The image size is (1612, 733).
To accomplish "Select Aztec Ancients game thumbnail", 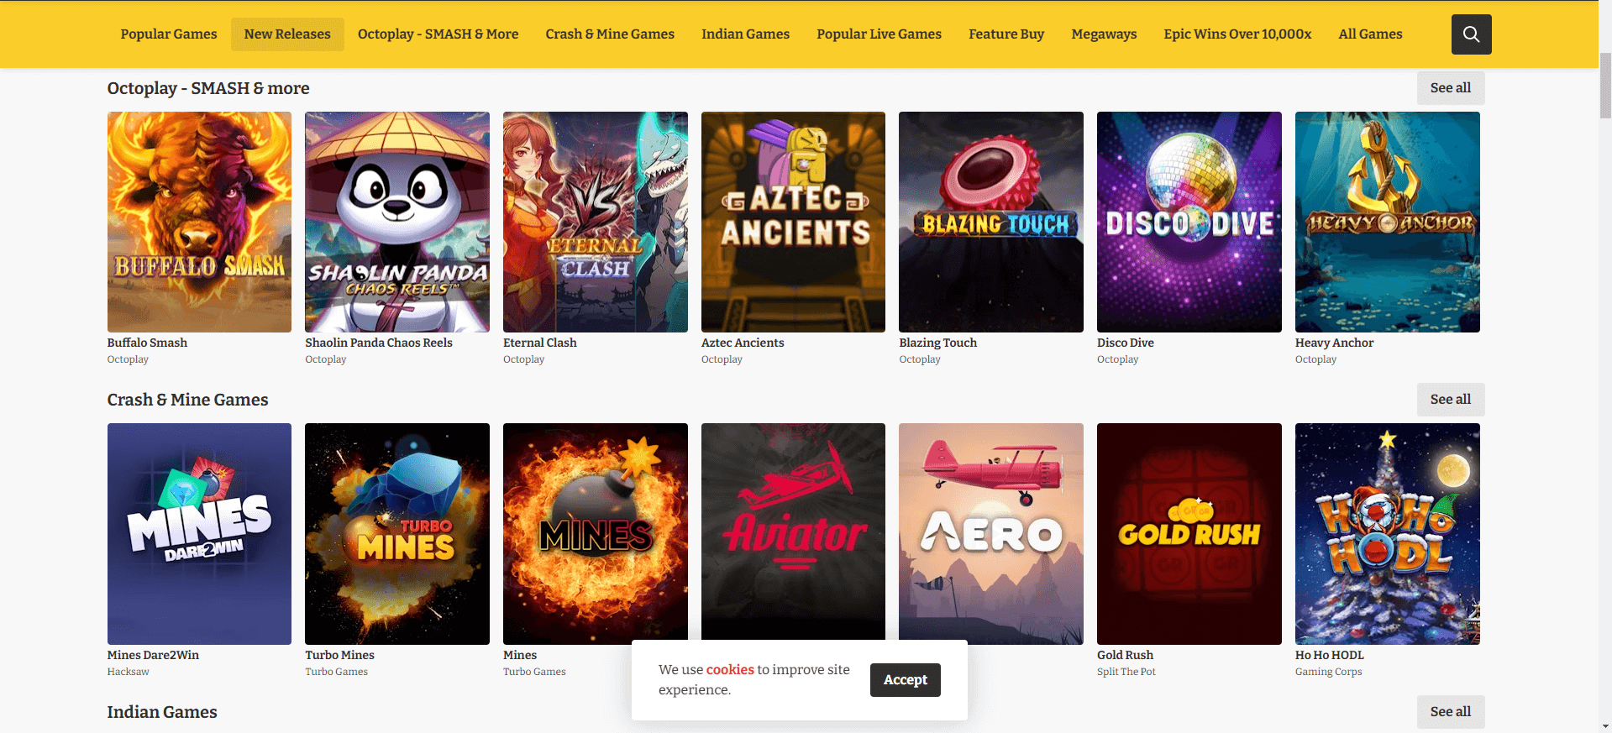I will (x=793, y=222).
